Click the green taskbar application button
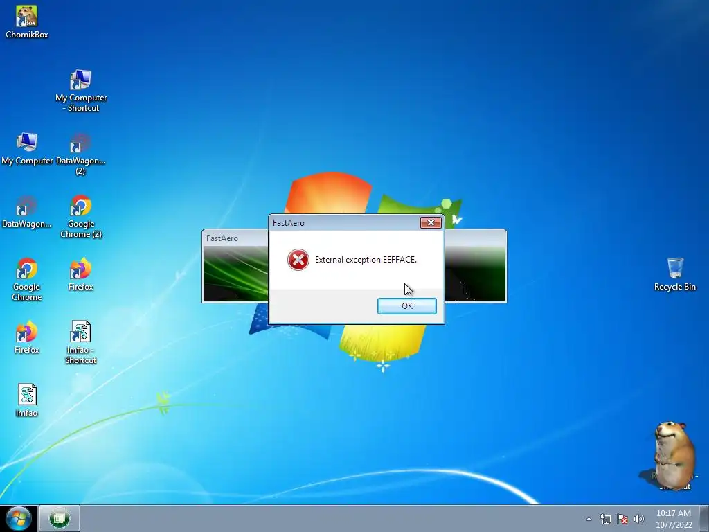The height and width of the screenshot is (532, 709). click(x=60, y=518)
